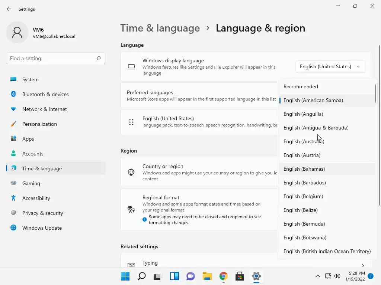The height and width of the screenshot is (285, 381).
Task: Click the chevron on Typing row
Action: click(x=363, y=266)
